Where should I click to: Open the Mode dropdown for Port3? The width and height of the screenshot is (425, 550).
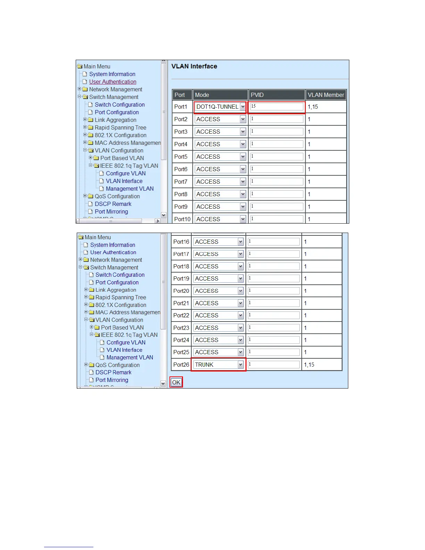point(220,132)
